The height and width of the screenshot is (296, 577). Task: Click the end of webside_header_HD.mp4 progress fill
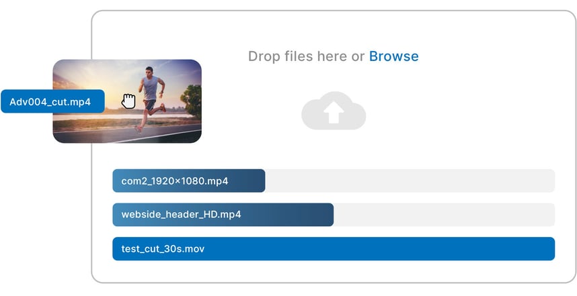coord(330,215)
